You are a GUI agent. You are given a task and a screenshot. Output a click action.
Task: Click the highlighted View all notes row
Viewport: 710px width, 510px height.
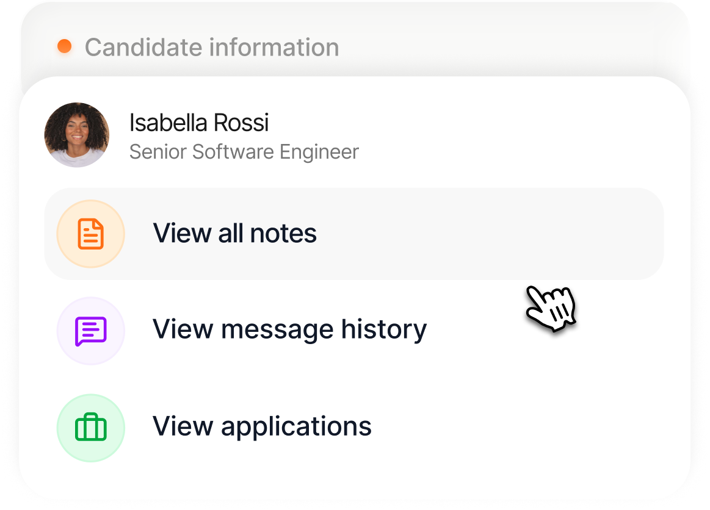(354, 233)
